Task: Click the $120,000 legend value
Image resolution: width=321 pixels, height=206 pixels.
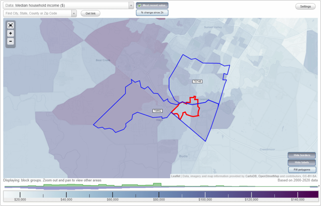Action: pyautogui.click(x=252, y=200)
